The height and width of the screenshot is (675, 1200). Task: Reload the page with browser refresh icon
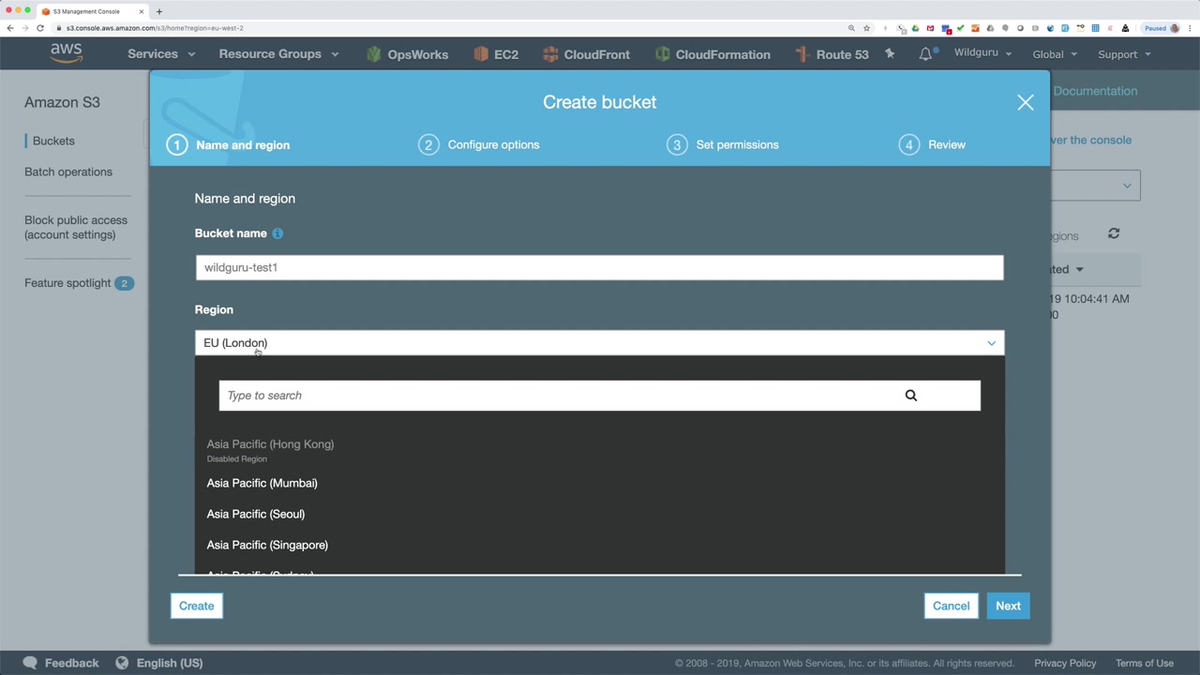40,28
